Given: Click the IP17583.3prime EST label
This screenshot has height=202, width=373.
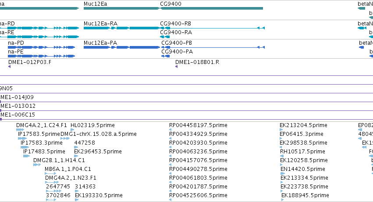Looking at the screenshot, I should click(x=41, y=143).
